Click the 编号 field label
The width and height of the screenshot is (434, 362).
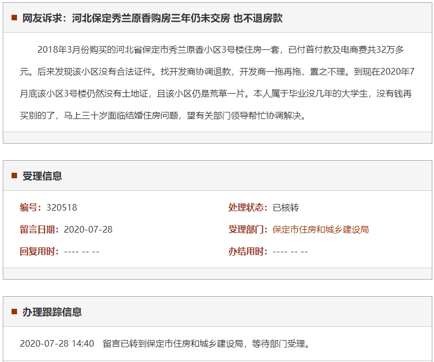point(31,207)
